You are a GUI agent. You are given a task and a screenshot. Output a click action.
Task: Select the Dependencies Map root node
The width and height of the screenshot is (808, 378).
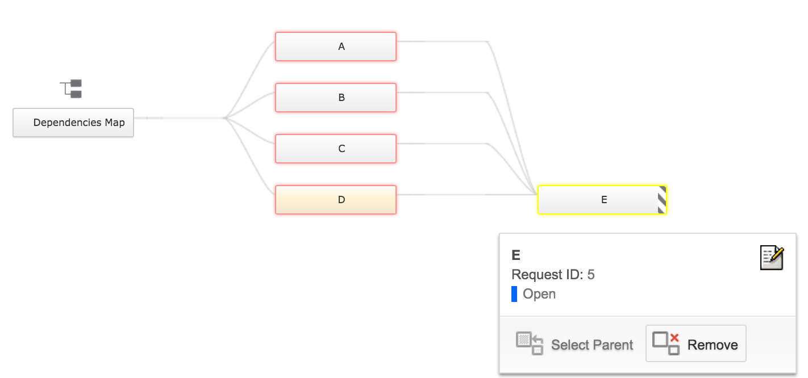[73, 123]
